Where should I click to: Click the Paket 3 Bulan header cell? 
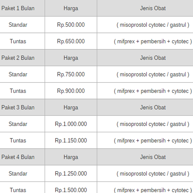pos(18,108)
